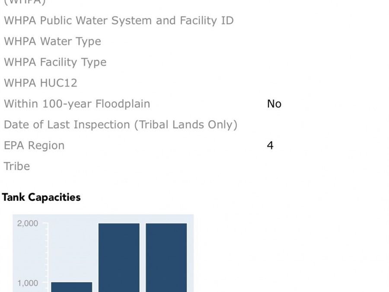Screen dimensions: 389x292
Task: Click the Tank Capacities heading
Action: pos(41,197)
